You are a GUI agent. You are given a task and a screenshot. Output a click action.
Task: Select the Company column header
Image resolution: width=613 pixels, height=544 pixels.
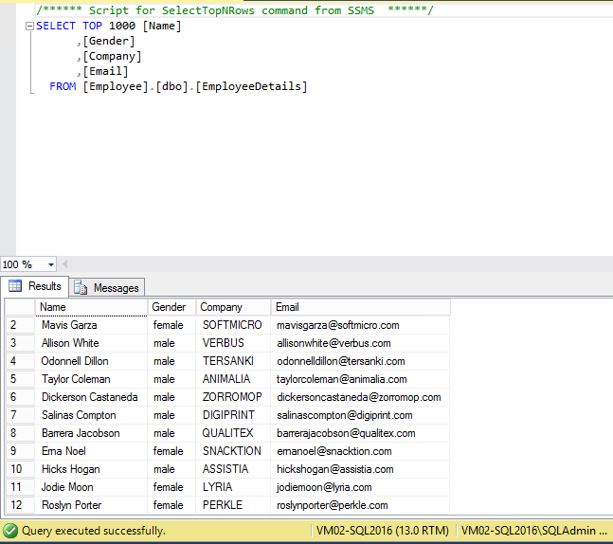pos(233,307)
